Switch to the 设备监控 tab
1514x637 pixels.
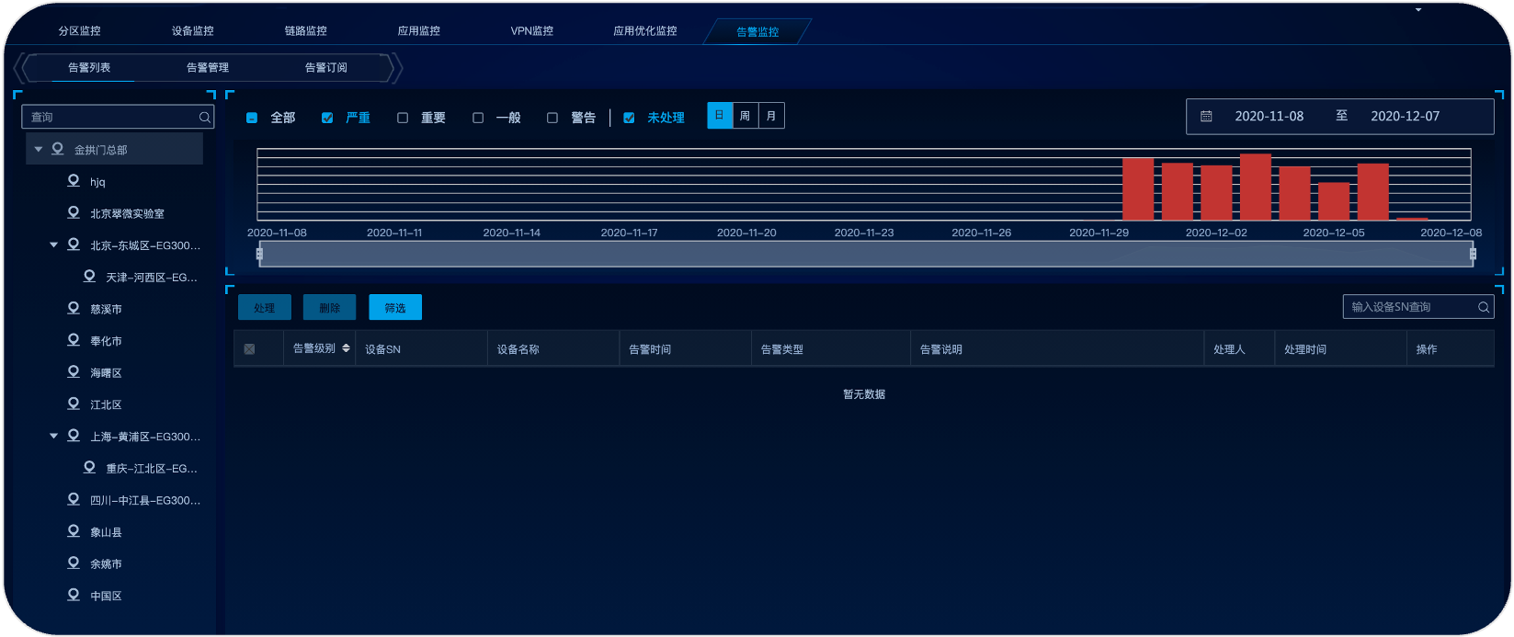192,30
